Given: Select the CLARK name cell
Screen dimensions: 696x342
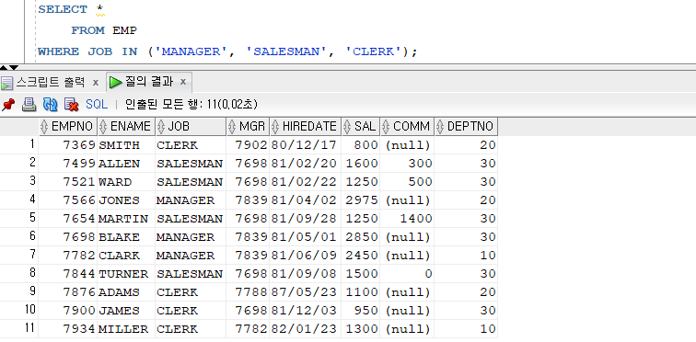Looking at the screenshot, I should [x=126, y=256].
